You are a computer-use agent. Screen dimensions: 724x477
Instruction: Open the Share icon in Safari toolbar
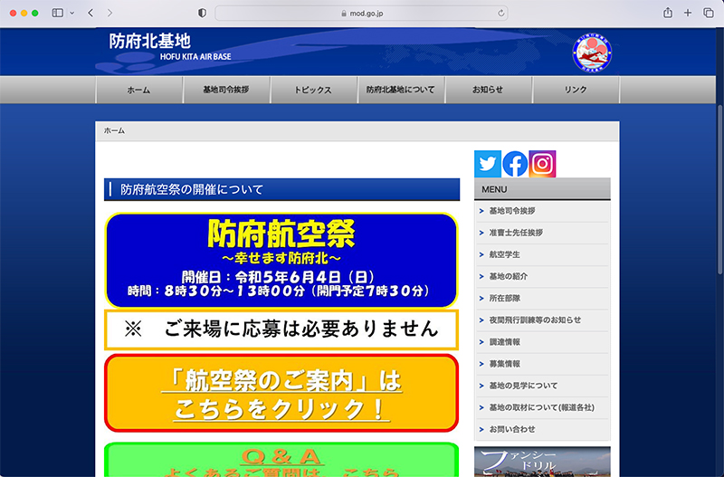point(668,13)
